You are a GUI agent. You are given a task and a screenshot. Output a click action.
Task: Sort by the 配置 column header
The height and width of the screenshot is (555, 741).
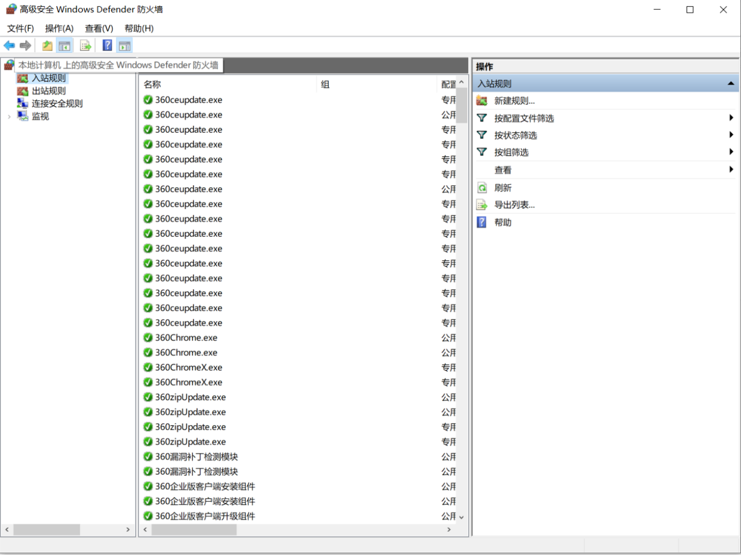point(448,84)
